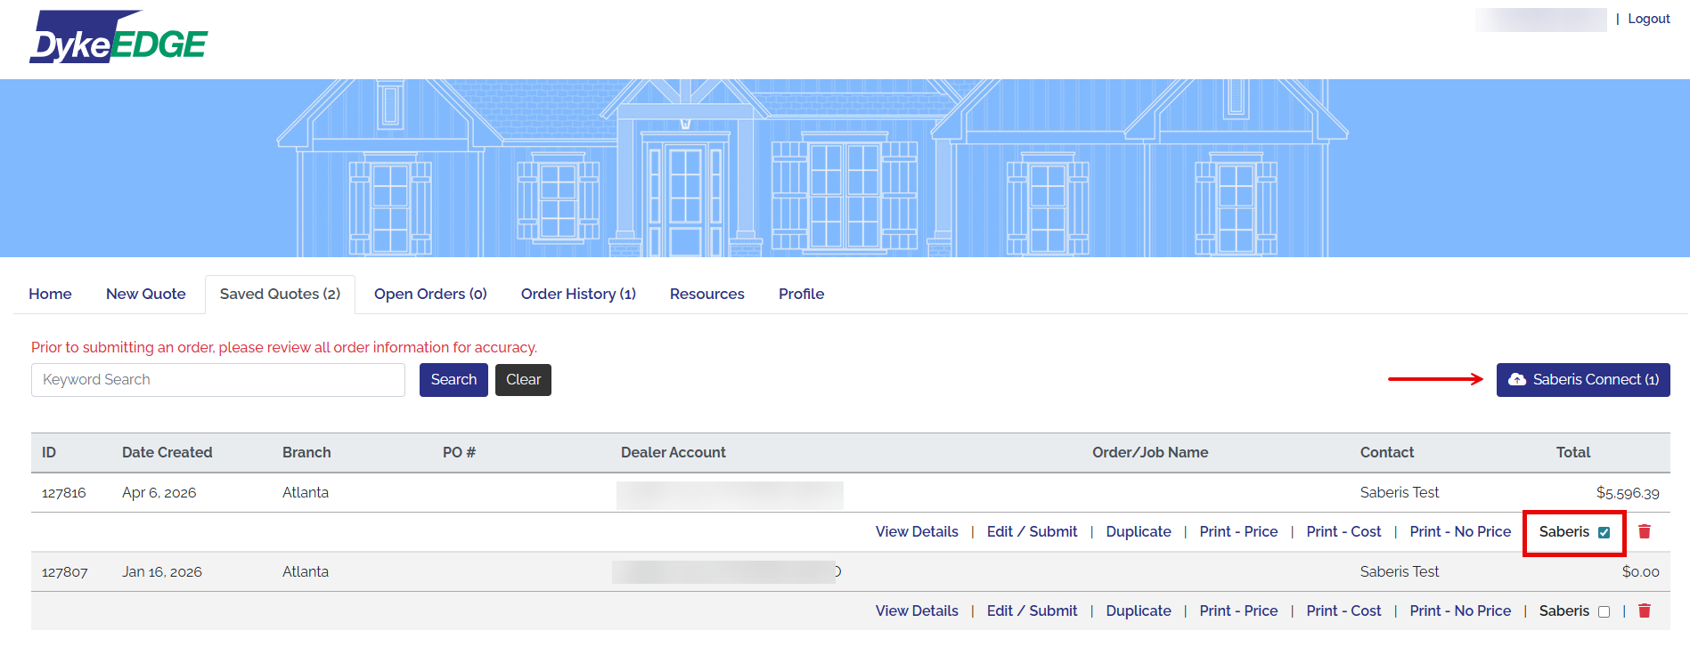Clear the keyword search filter

coord(523,379)
